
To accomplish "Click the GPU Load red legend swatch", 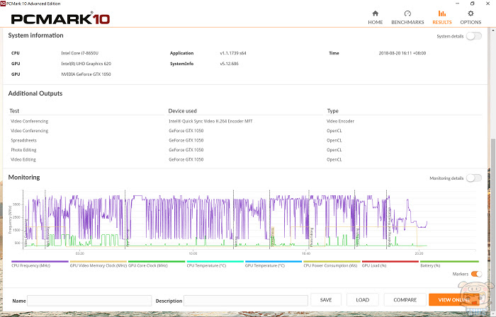I will pyautogui.click(x=390, y=261).
